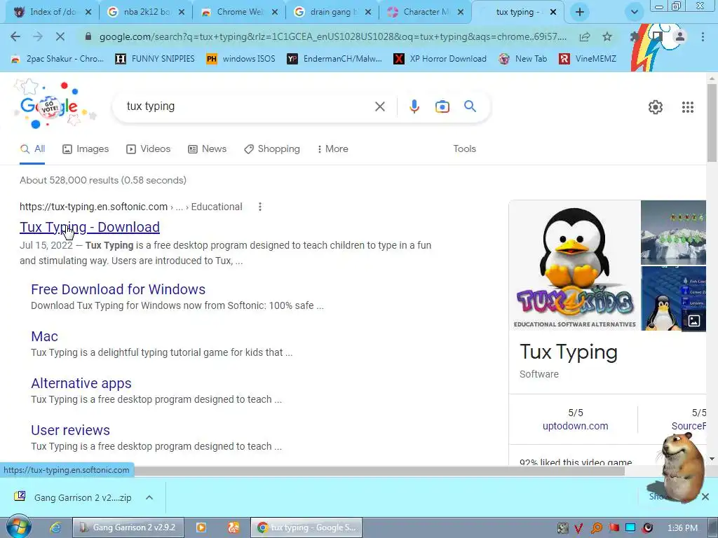
Task: Open the New Tab bookmark
Action: tap(523, 59)
